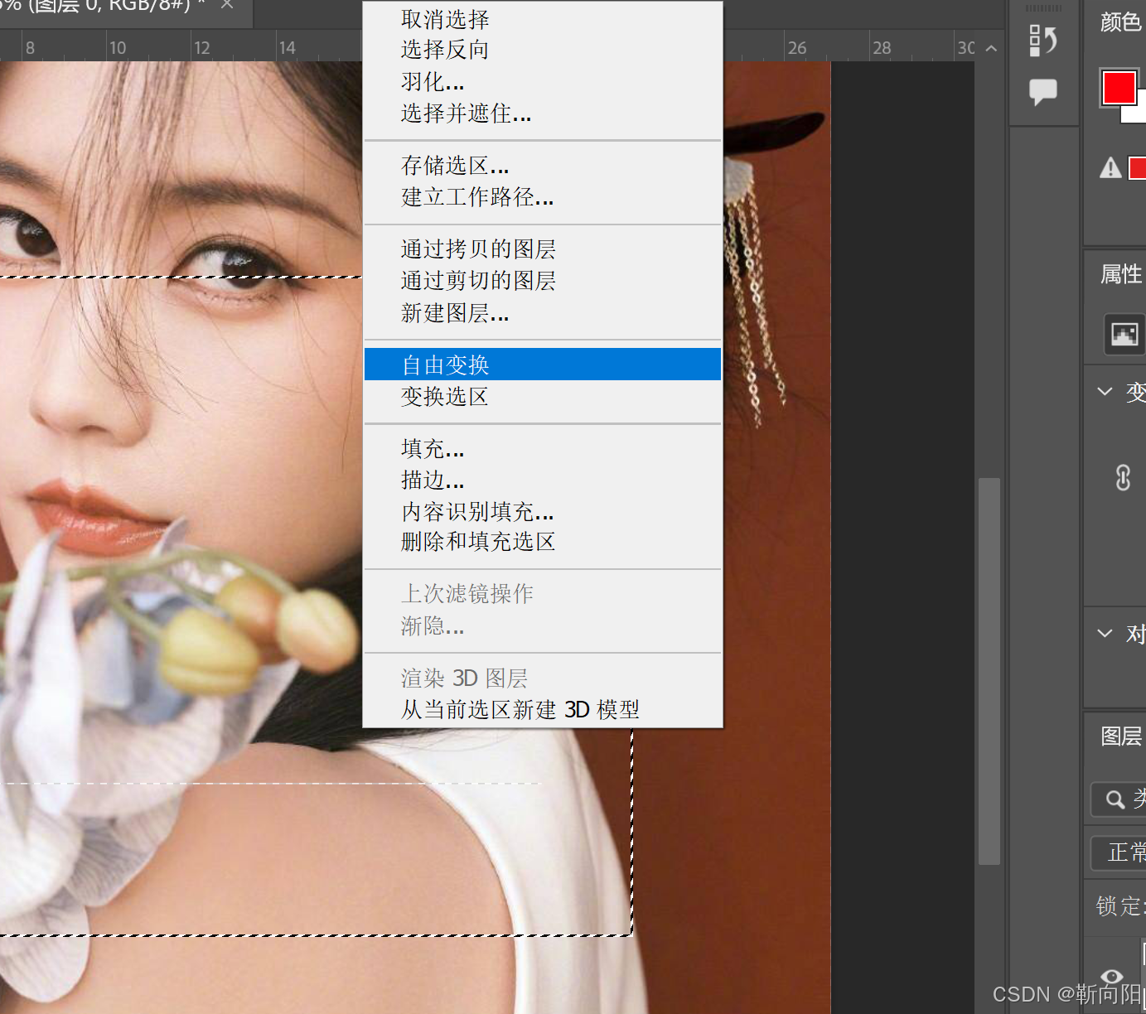The image size is (1146, 1014).
Task: Open the 填充... dialog entry
Action: click(542, 449)
